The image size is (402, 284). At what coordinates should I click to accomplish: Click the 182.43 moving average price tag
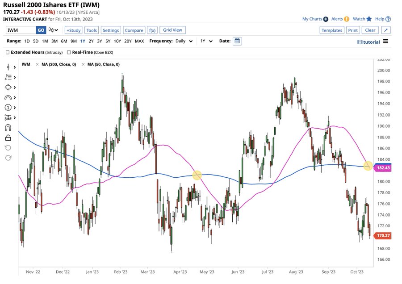[x=383, y=168]
